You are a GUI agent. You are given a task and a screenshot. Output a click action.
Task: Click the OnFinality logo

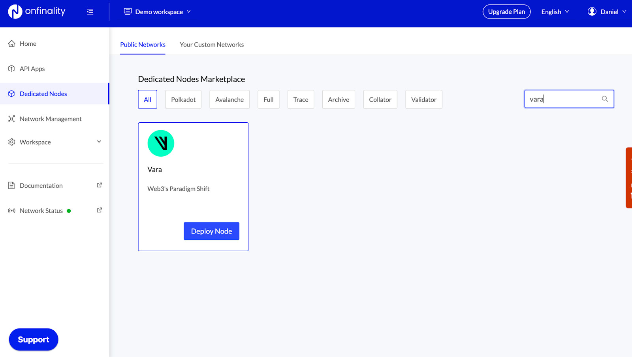pos(37,11)
